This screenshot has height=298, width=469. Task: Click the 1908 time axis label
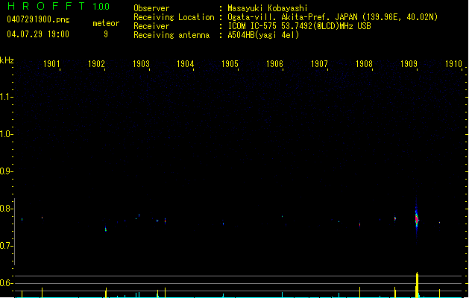pyautogui.click(x=364, y=64)
